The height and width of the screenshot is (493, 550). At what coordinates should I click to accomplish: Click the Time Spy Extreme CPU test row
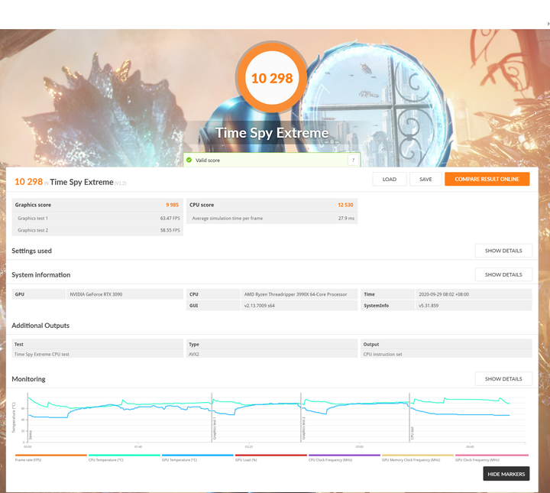pyautogui.click(x=98, y=354)
